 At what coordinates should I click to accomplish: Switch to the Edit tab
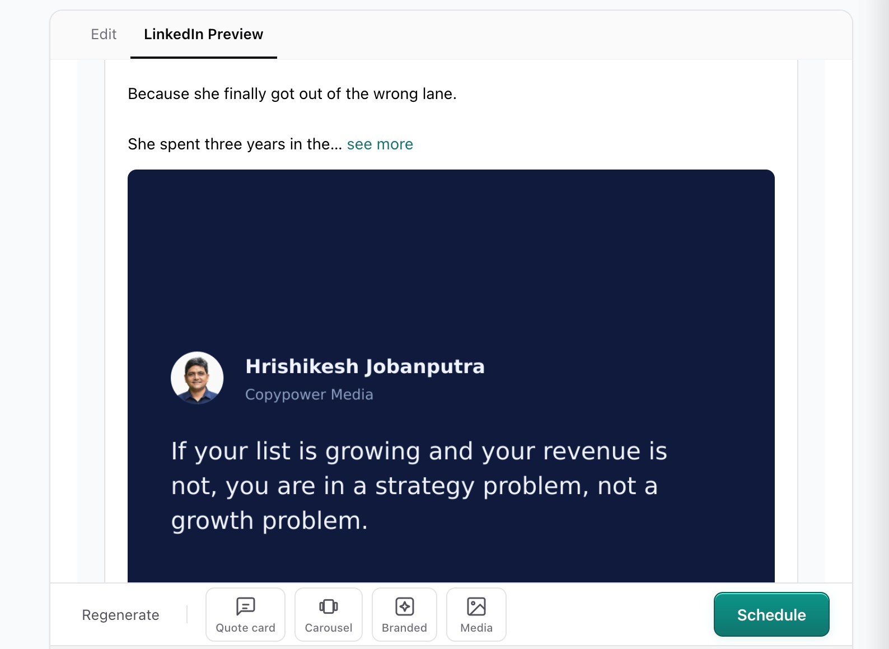(x=104, y=35)
